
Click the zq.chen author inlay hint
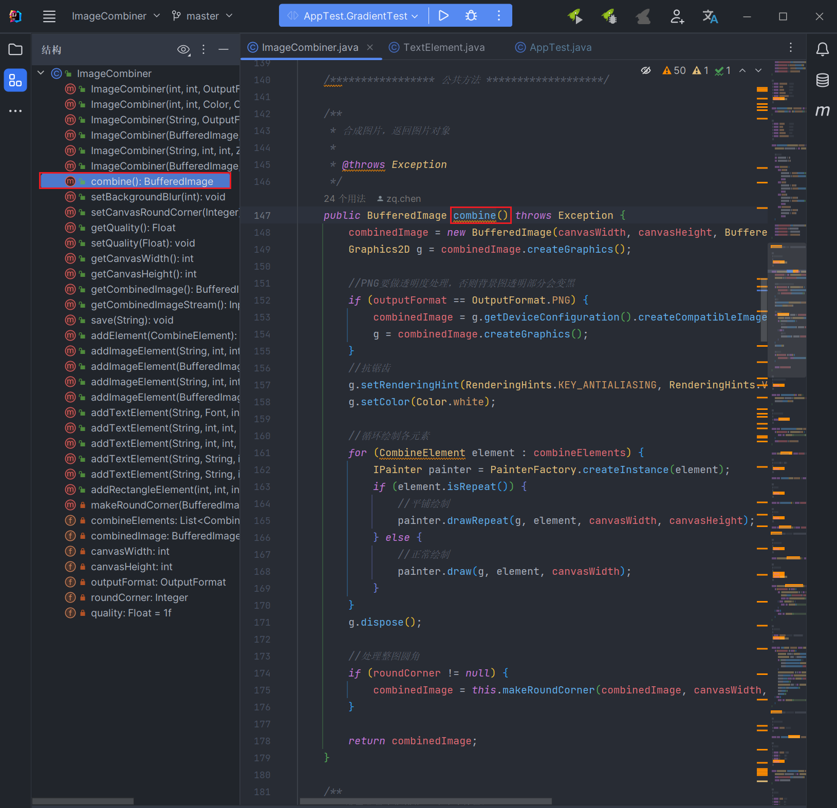[399, 199]
